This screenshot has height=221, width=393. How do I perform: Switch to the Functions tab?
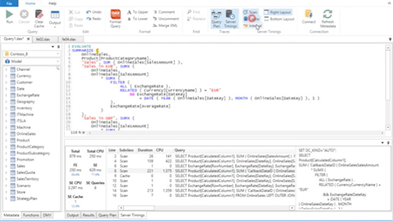(x=31, y=215)
